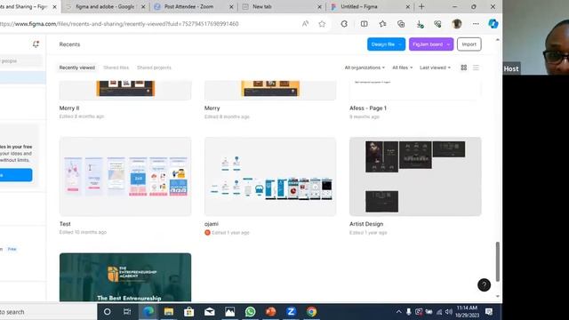
Task: Create a new FigJam board
Action: [428, 44]
